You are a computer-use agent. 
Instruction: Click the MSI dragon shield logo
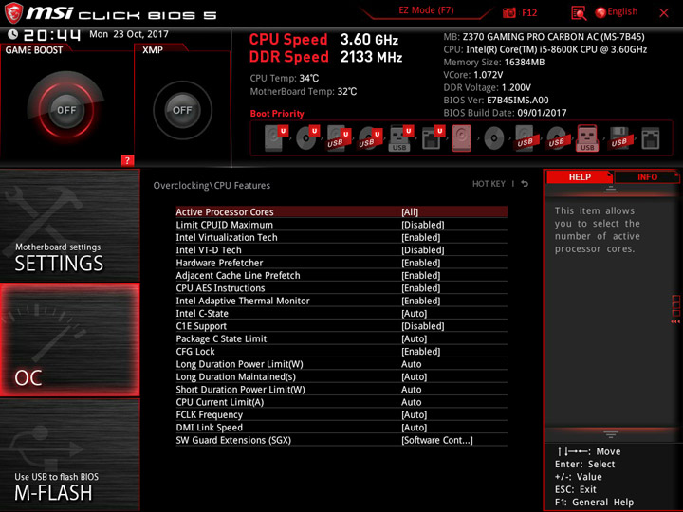click(x=13, y=12)
